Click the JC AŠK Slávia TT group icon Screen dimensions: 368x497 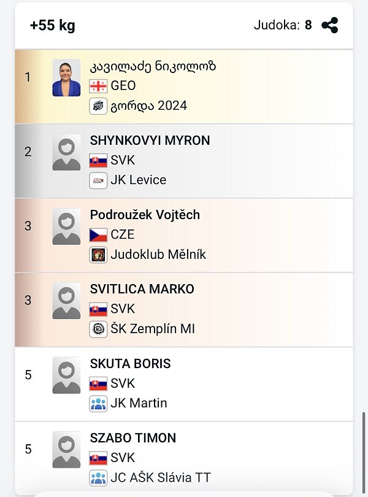pos(98,477)
